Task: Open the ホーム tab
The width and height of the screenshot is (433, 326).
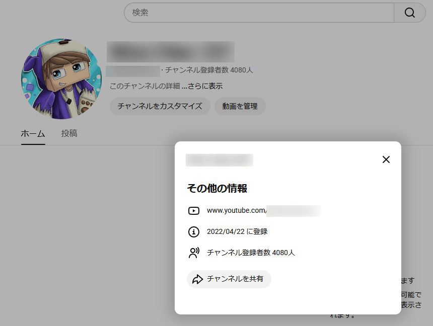Action: [x=33, y=133]
